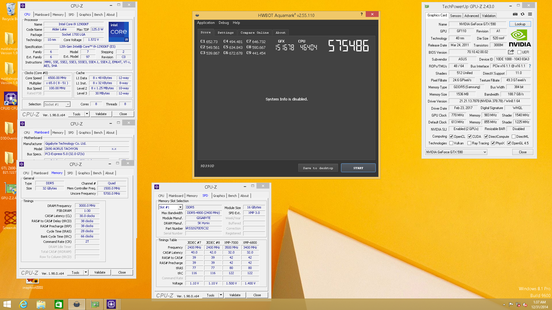The height and width of the screenshot is (310, 552).
Task: Open the GPU-Z hamburger menu
Action: (530, 14)
